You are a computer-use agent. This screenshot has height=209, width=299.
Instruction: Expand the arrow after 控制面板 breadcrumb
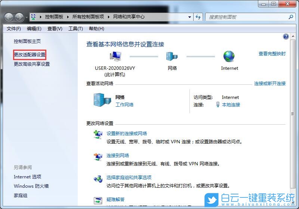68,17
